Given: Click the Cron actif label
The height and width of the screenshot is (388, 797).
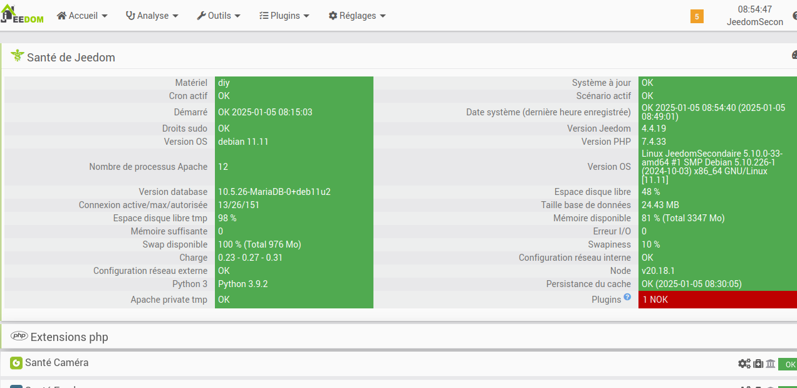Looking at the screenshot, I should point(188,96).
